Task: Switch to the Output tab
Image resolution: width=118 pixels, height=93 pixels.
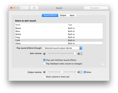Action: (63, 15)
